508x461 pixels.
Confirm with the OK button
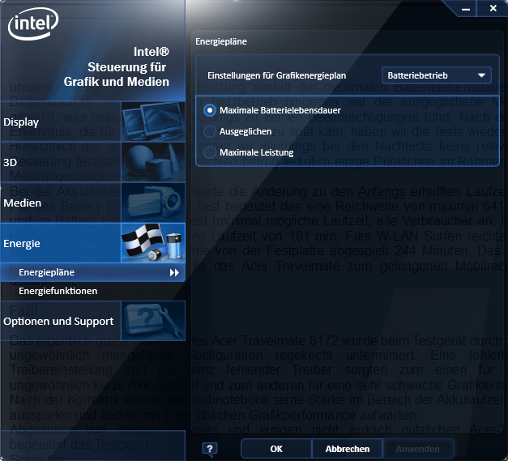coord(276,449)
